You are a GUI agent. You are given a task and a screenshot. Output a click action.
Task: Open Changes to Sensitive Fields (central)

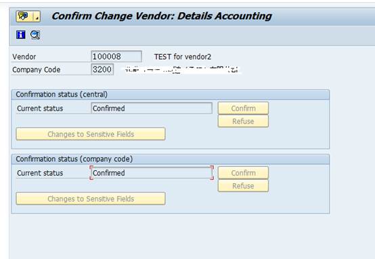point(91,134)
